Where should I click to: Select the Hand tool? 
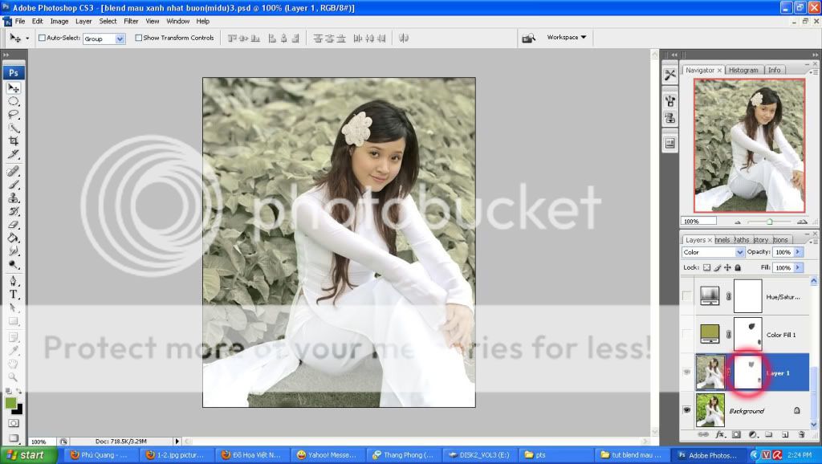[x=14, y=364]
